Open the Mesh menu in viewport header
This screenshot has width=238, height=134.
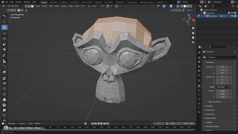[x=57, y=6]
